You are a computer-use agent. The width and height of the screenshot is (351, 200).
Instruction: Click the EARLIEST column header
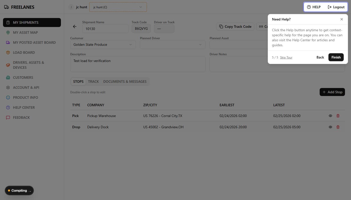coord(227,105)
